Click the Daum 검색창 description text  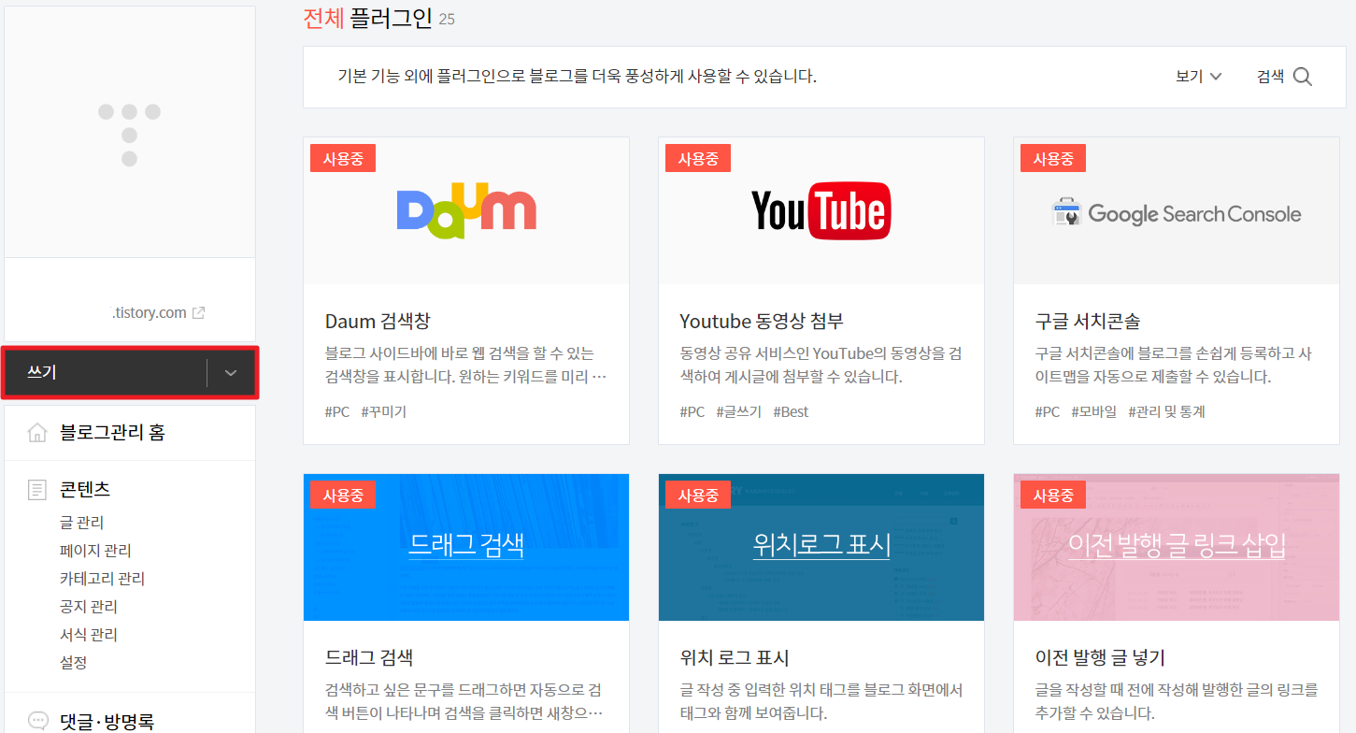[x=466, y=366]
